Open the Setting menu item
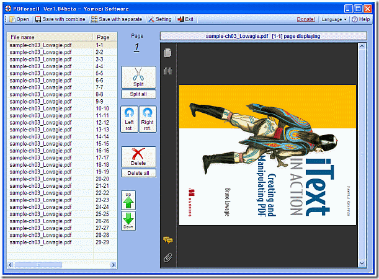 coord(159,19)
